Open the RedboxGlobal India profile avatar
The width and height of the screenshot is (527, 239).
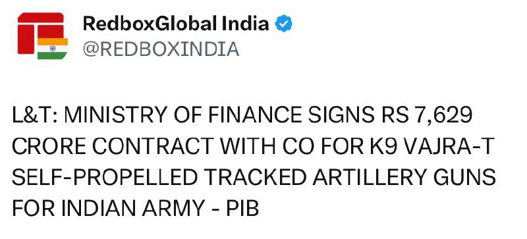pos(42,36)
